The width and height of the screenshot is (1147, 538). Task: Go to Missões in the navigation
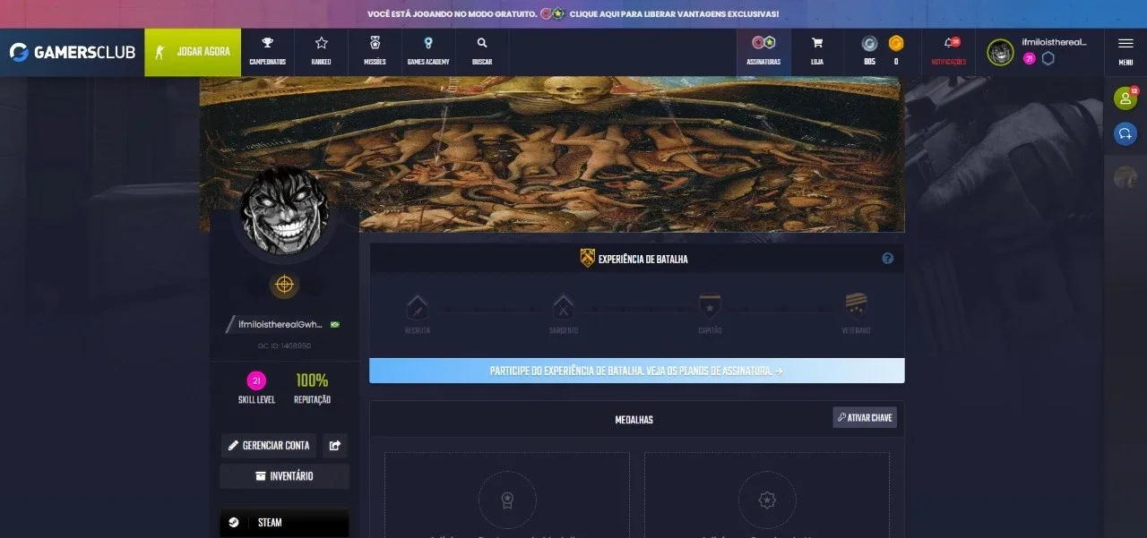point(375,52)
